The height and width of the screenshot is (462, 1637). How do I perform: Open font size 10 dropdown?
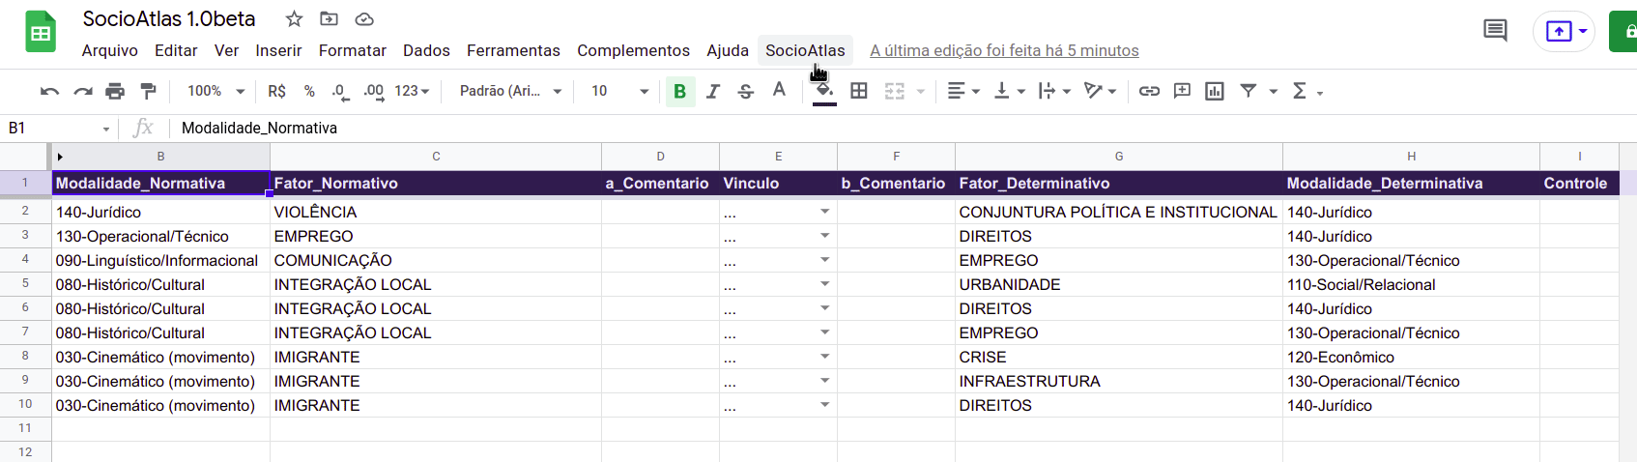[619, 91]
